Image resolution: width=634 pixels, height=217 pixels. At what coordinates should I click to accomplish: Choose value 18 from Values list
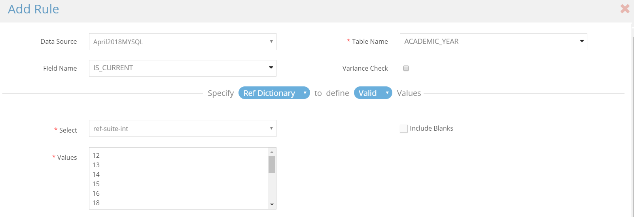179,203
